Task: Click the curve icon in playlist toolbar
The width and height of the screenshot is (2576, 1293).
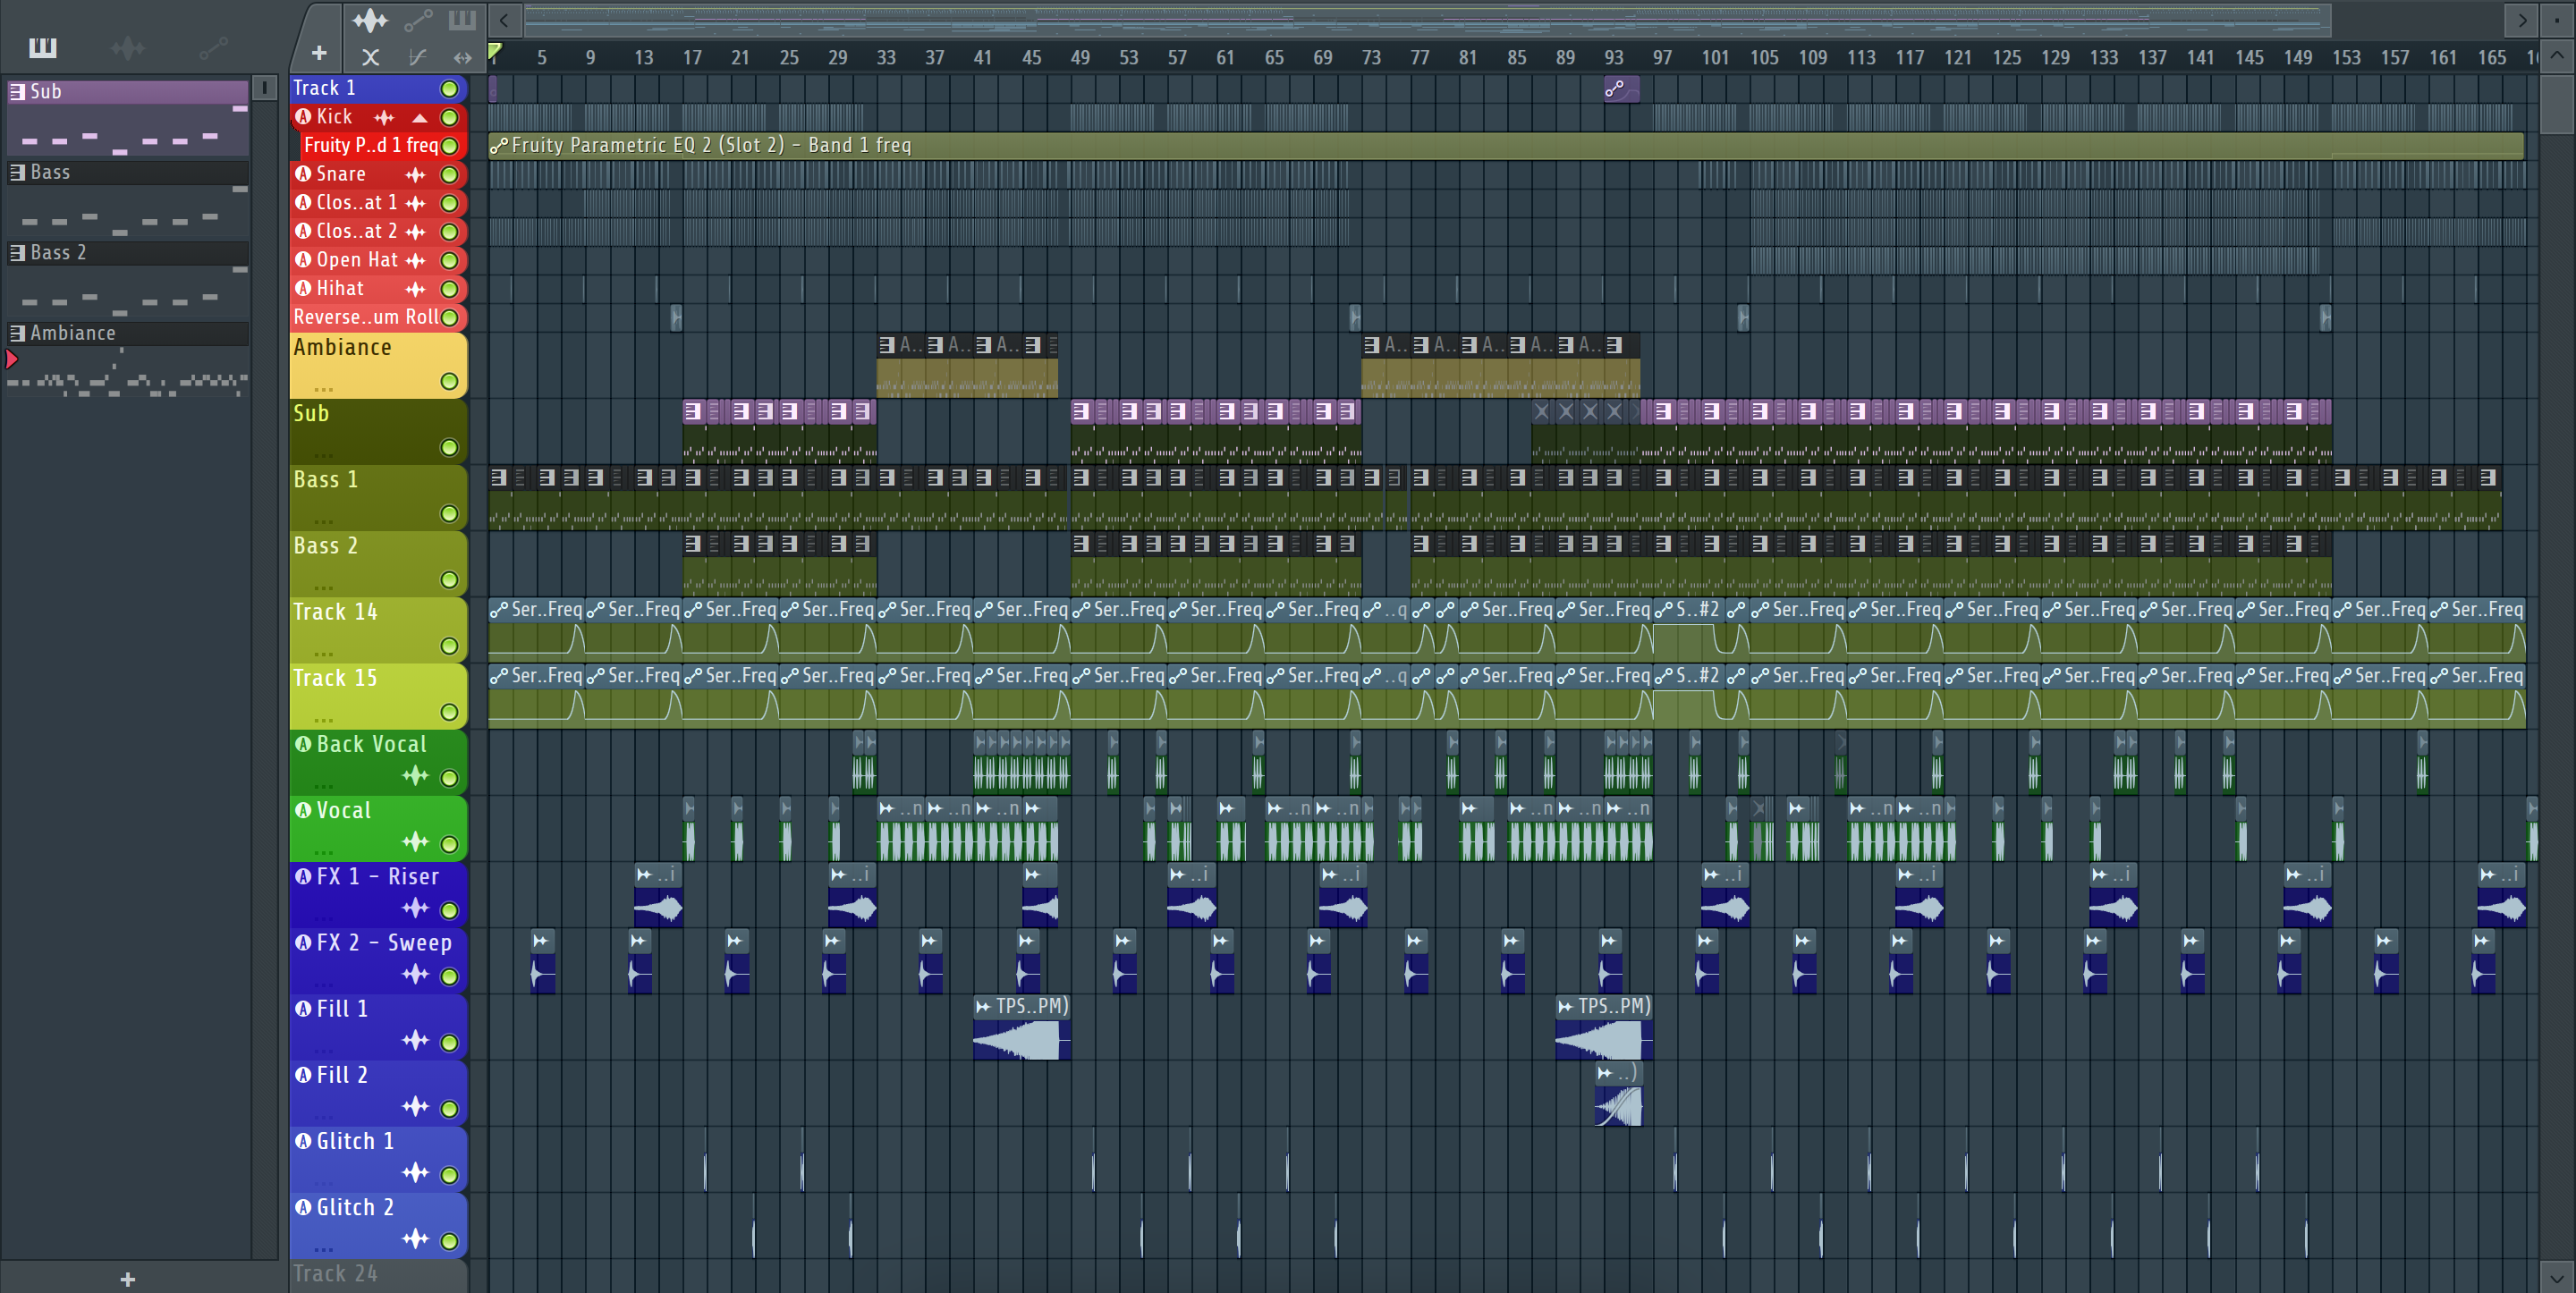Action: coord(417,58)
